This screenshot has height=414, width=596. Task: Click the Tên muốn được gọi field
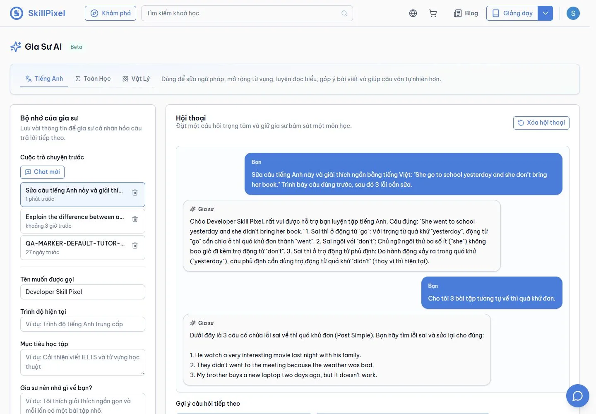pos(83,292)
